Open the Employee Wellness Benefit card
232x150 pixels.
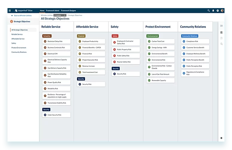195,54
